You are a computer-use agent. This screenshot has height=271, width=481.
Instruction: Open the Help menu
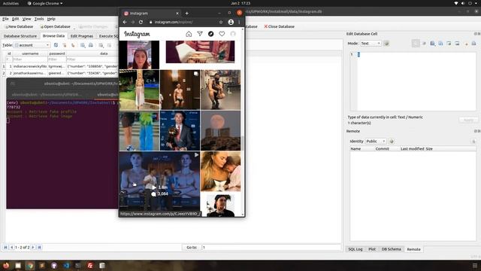[51, 19]
